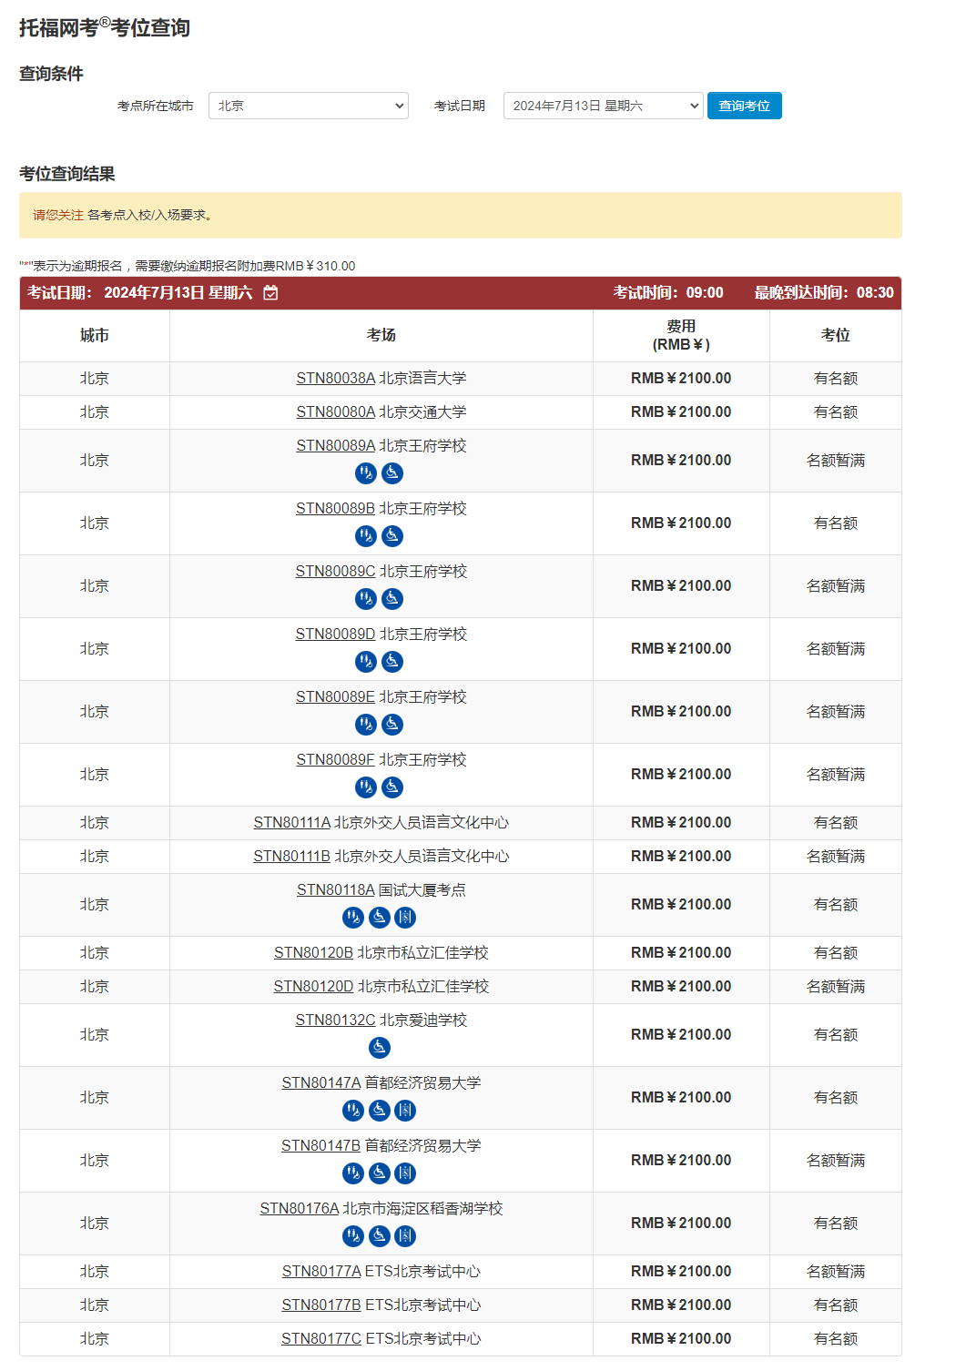Click accessible restroom icon under STN80089D
966x1371 pixels.
tap(366, 662)
